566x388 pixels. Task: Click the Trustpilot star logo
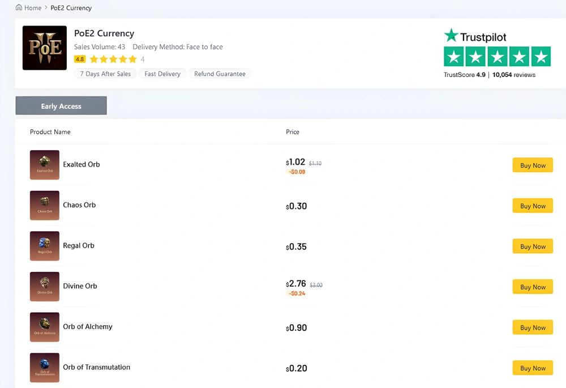coord(451,36)
